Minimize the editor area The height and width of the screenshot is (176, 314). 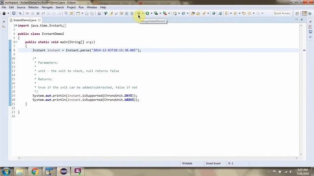296,20
